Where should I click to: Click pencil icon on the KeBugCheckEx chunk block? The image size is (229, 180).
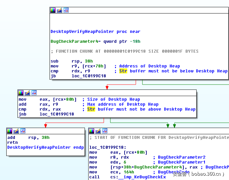pos(98,131)
